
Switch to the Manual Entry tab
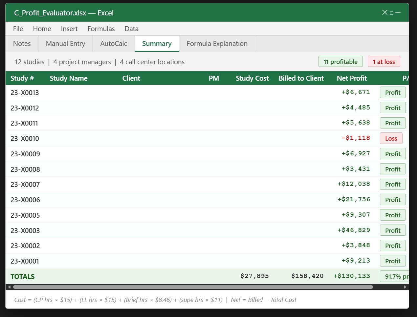click(x=66, y=44)
